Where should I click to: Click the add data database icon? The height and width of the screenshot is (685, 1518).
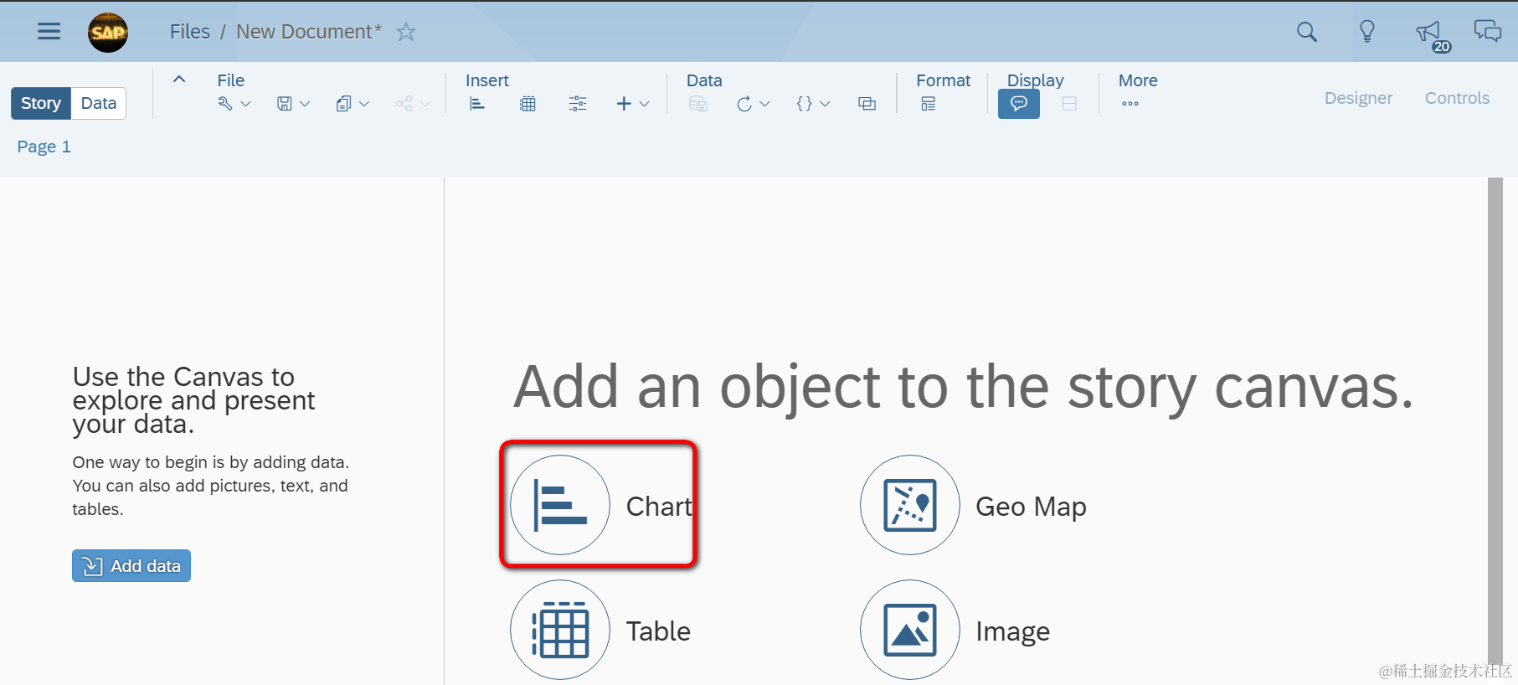(x=698, y=104)
